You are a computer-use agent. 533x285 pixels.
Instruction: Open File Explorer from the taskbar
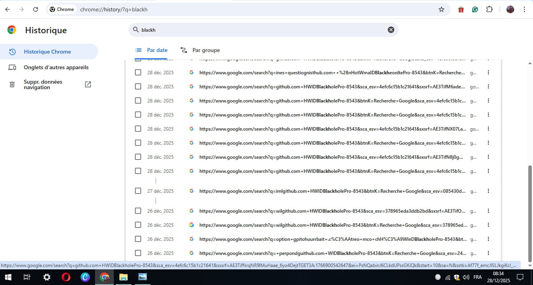(x=123, y=277)
